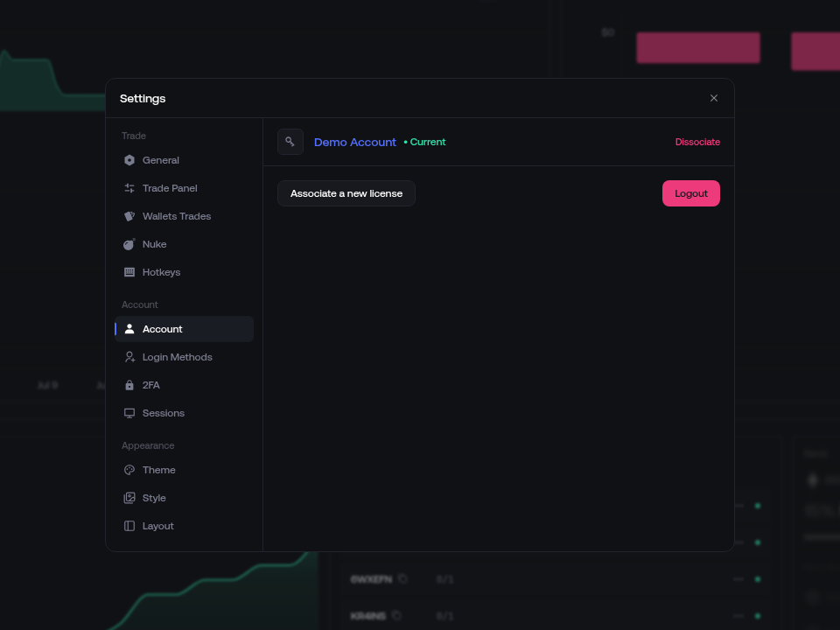Switch to the Style settings
Image resolution: width=840 pixels, height=630 pixels.
pos(184,498)
